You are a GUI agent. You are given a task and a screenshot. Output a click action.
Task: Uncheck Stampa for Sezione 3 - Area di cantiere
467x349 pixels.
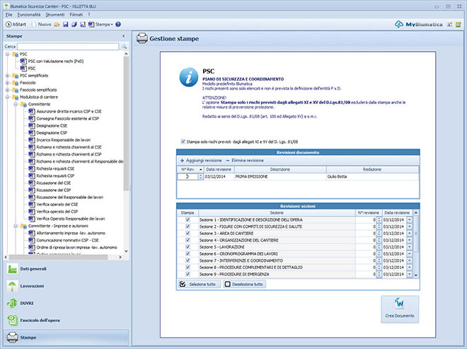click(x=188, y=234)
